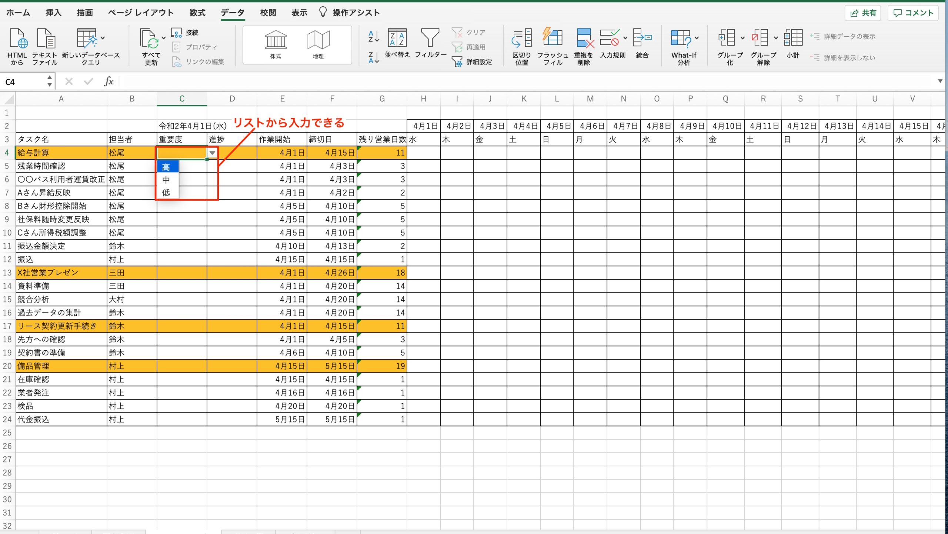Click the C4 cell dropdown arrow
948x534 pixels.
tap(212, 153)
